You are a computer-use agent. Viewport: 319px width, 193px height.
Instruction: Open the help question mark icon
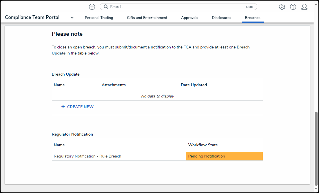coord(293,7)
